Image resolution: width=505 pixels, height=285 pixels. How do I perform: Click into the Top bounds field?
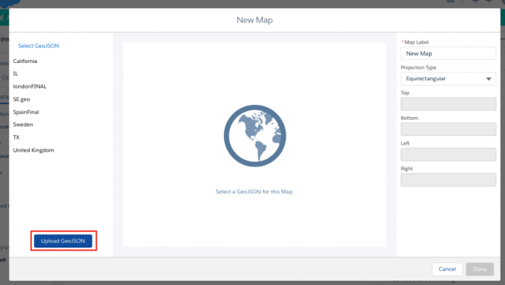pos(449,104)
